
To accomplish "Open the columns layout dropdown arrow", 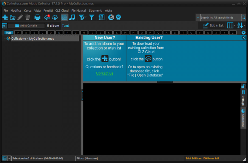I will 234,25.
